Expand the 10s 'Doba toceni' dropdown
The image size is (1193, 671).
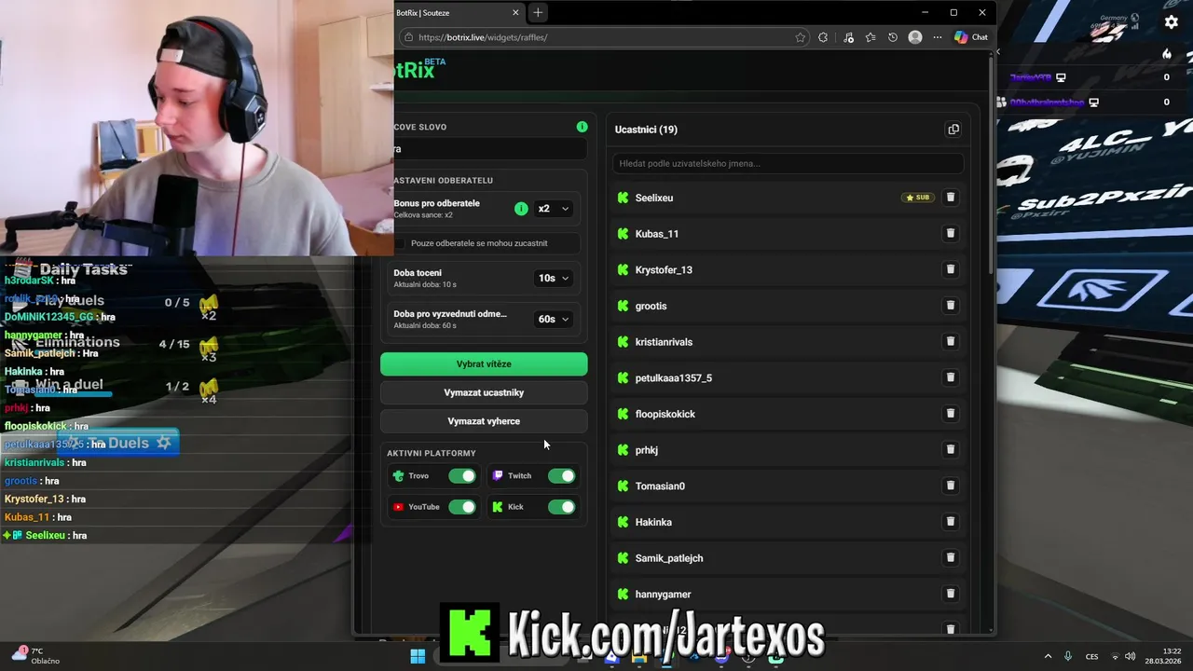pos(553,278)
